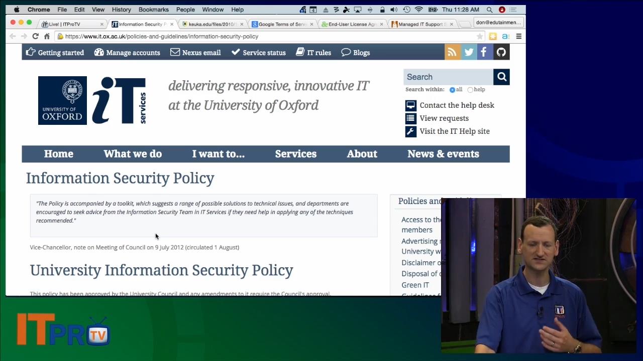Click the eject icon in menu bar
This screenshot has height=361, width=643.
tap(326, 10)
